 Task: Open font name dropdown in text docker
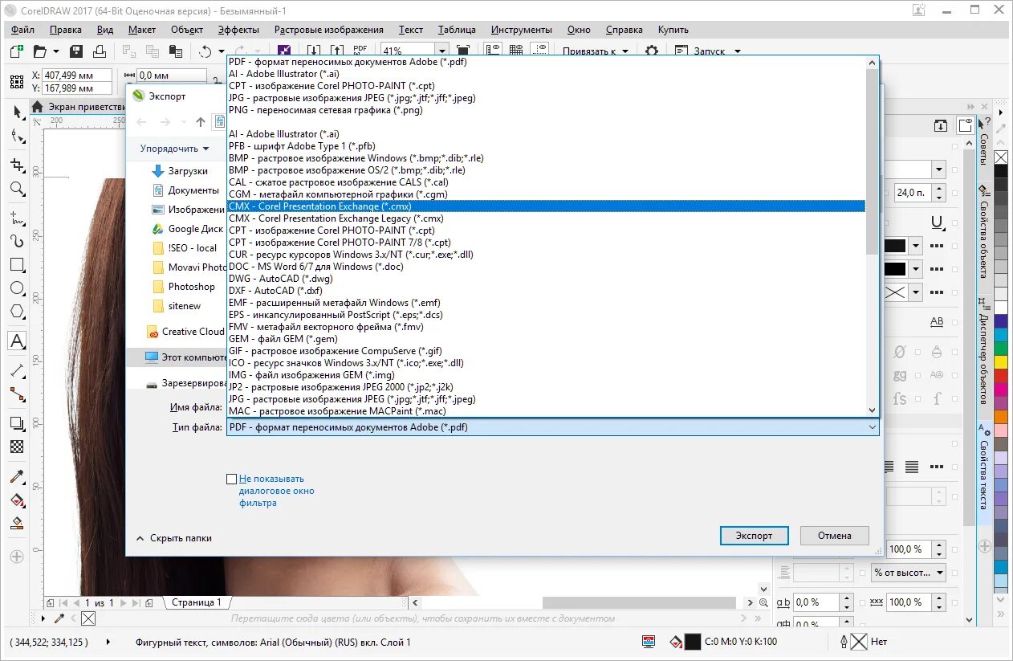tap(938, 169)
